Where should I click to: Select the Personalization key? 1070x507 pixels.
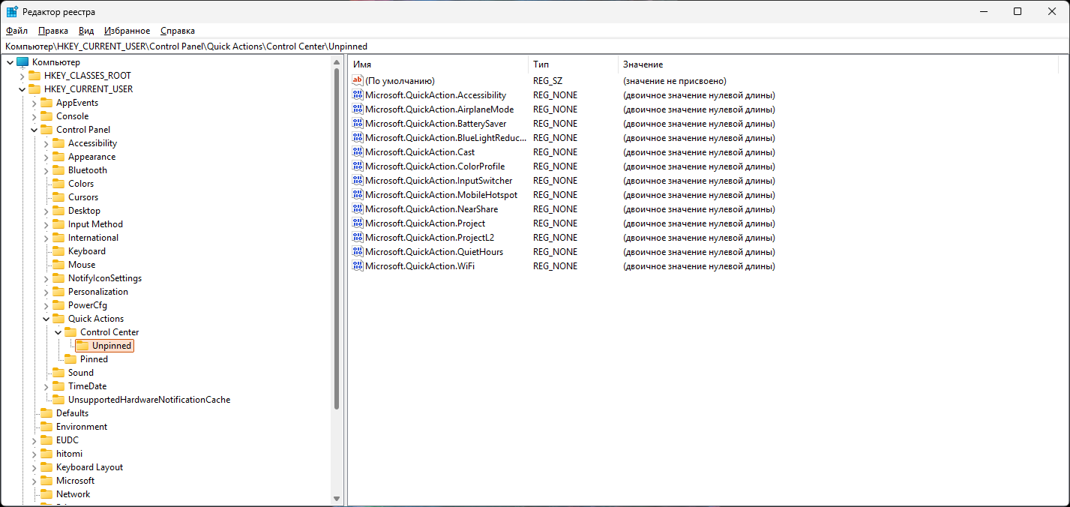[x=98, y=292]
